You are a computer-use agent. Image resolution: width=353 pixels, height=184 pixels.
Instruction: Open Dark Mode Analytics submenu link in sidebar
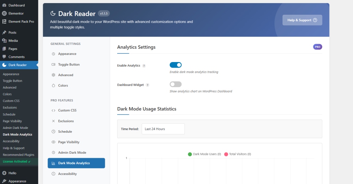[x=17, y=134]
